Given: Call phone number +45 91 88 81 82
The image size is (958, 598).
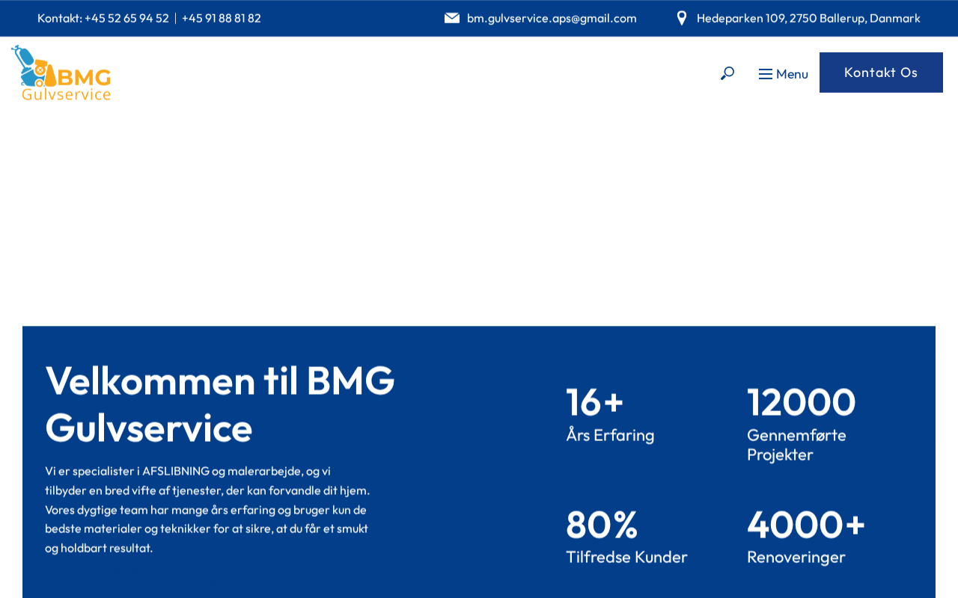Looking at the screenshot, I should 222,18.
